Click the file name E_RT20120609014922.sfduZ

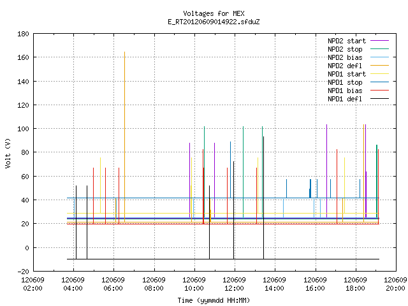214,22
